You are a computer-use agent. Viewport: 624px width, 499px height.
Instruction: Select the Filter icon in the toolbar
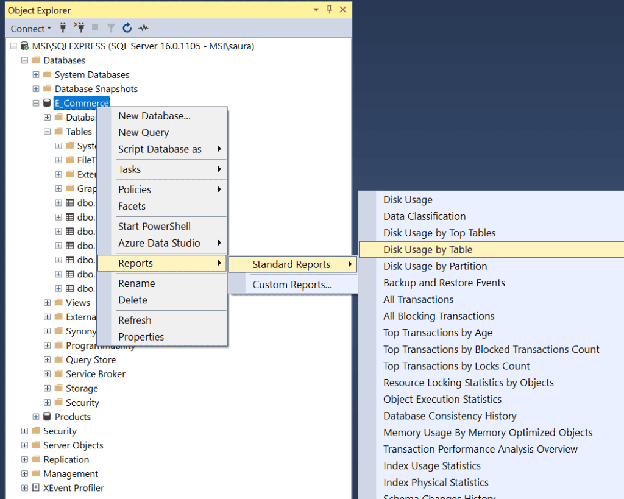coord(110,28)
